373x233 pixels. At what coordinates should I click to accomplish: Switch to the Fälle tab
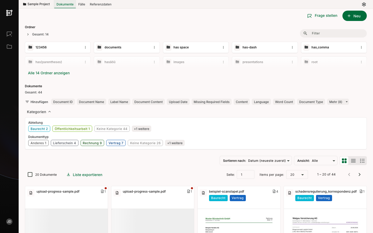(x=82, y=4)
